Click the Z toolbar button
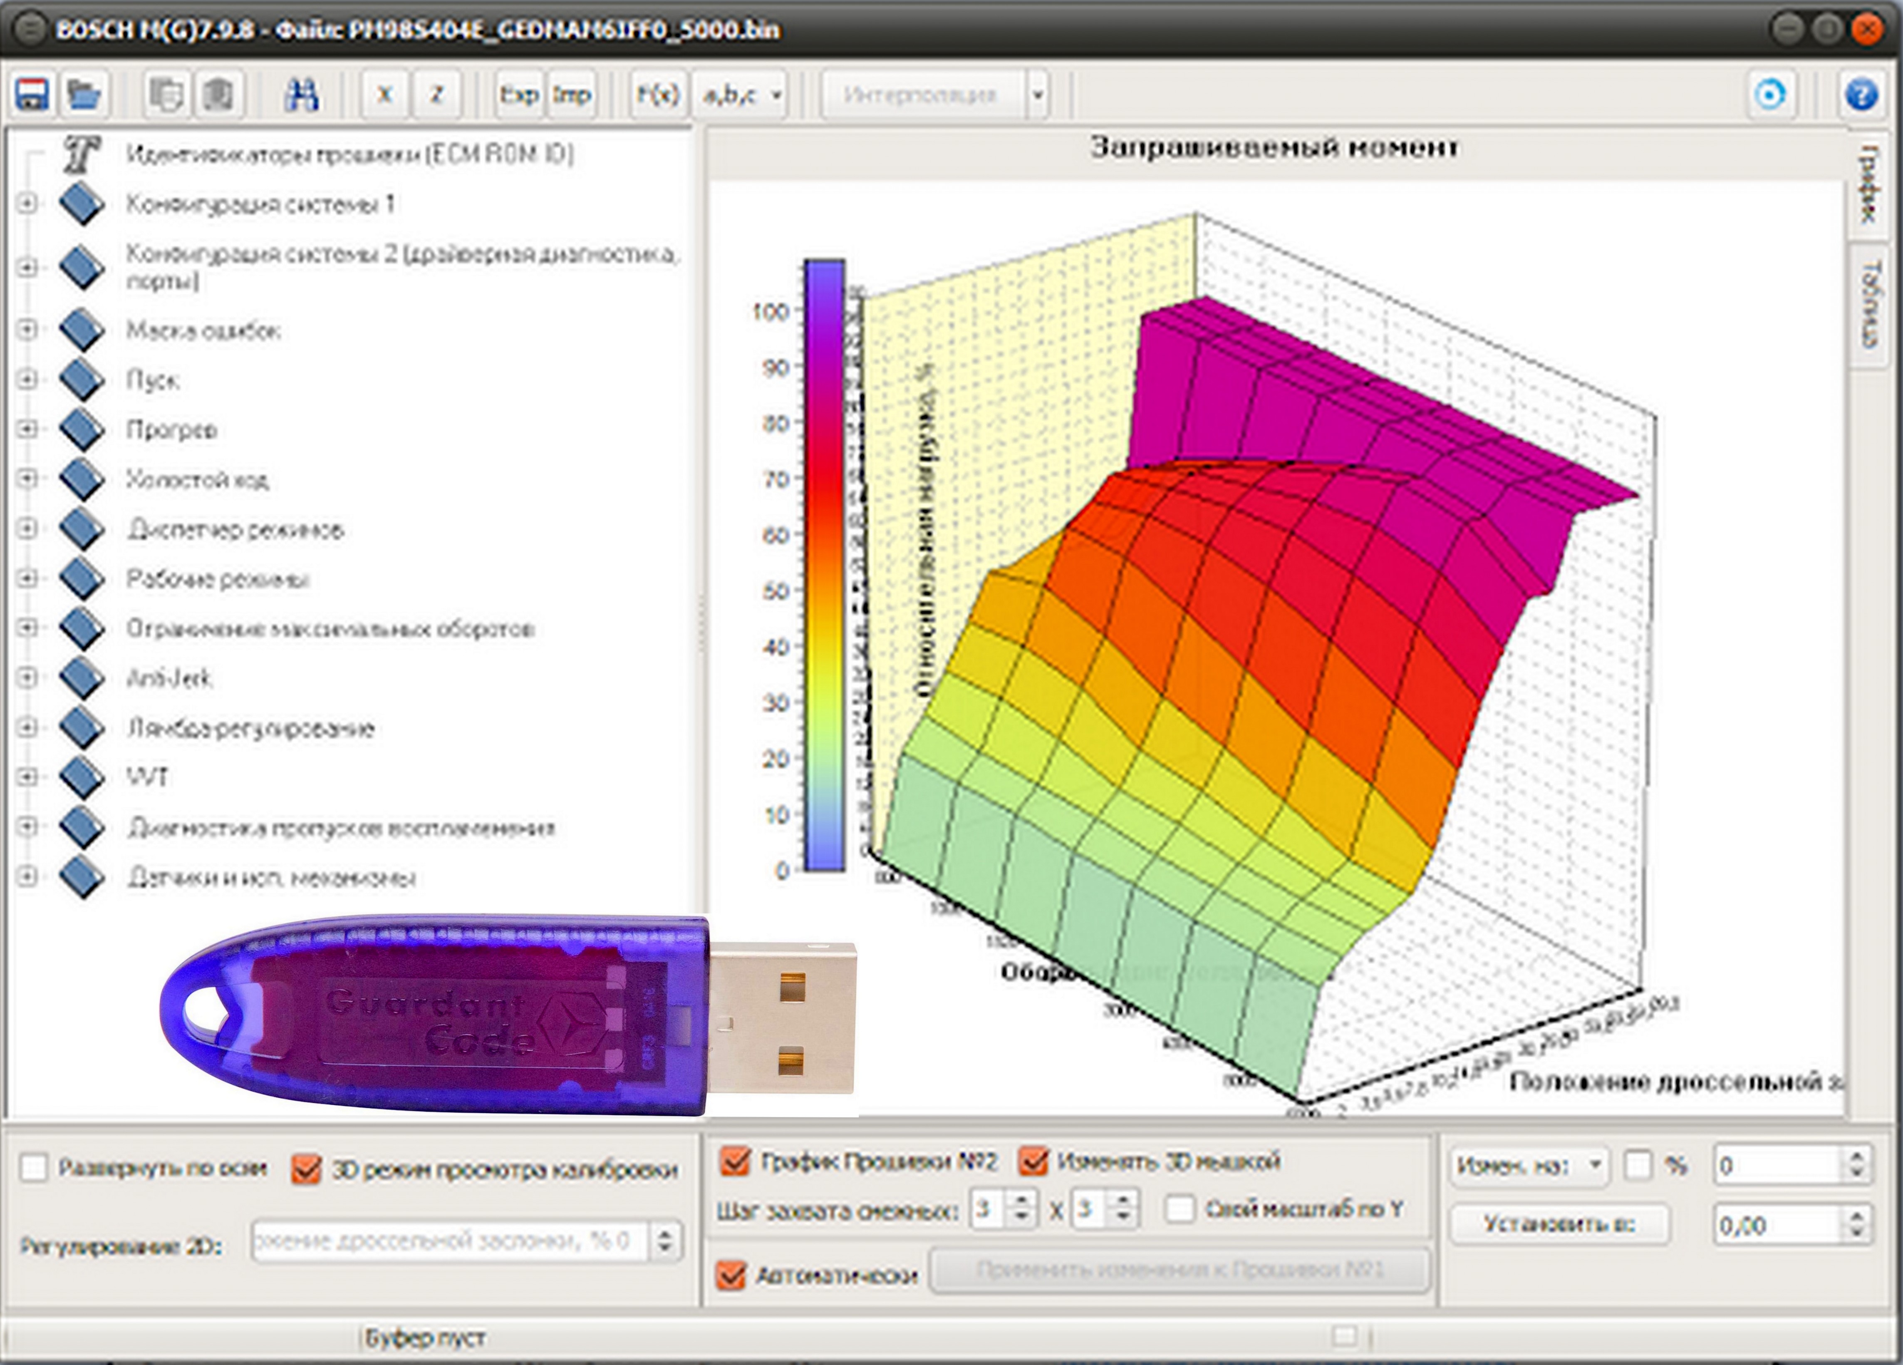Image resolution: width=1903 pixels, height=1365 pixels. (436, 94)
